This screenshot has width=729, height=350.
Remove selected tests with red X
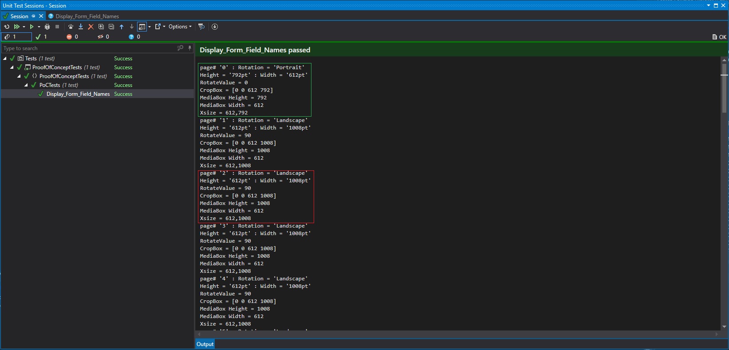tap(91, 27)
